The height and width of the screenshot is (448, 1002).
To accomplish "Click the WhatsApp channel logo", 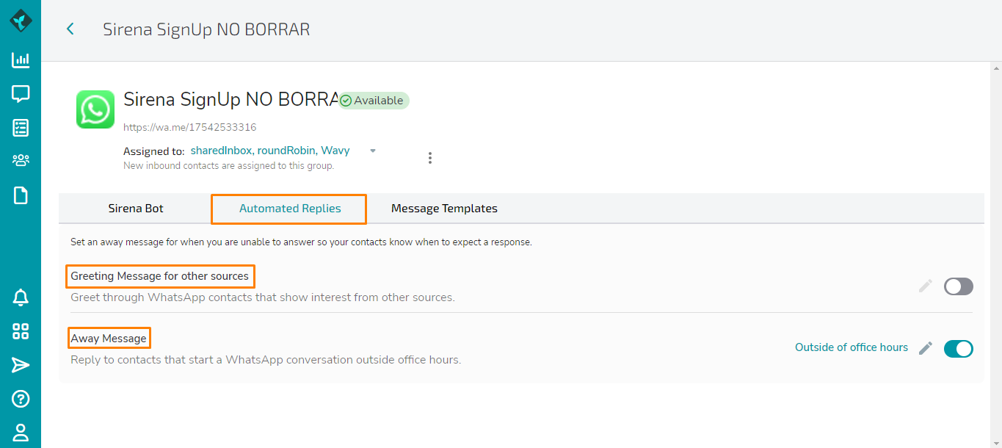I will click(95, 109).
